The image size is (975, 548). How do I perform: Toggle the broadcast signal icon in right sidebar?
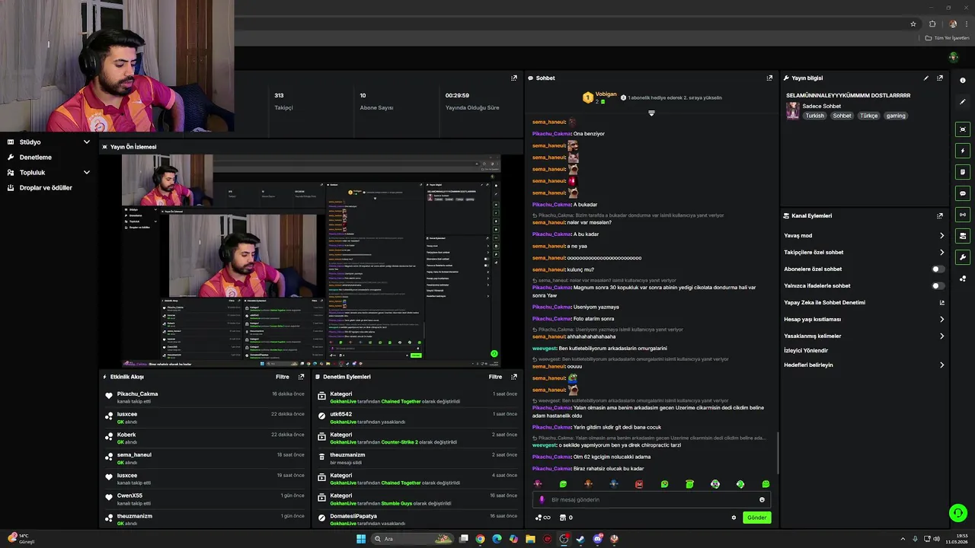click(x=963, y=215)
